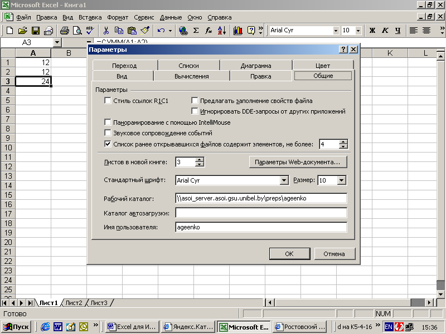
Task: Open Параметры Web-документа button
Action: 298,162
